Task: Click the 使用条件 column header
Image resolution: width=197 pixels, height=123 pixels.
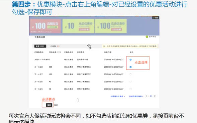Action: click(81, 52)
